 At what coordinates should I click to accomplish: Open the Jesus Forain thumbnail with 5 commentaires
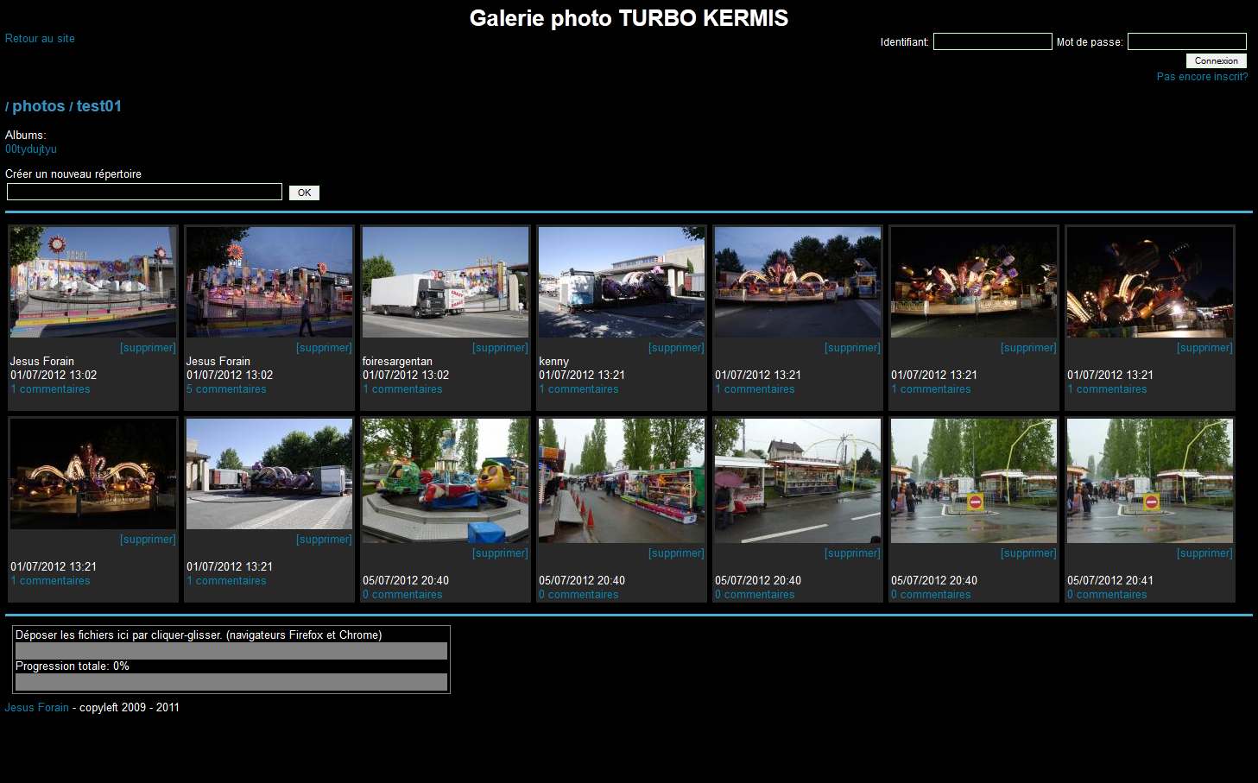point(269,282)
